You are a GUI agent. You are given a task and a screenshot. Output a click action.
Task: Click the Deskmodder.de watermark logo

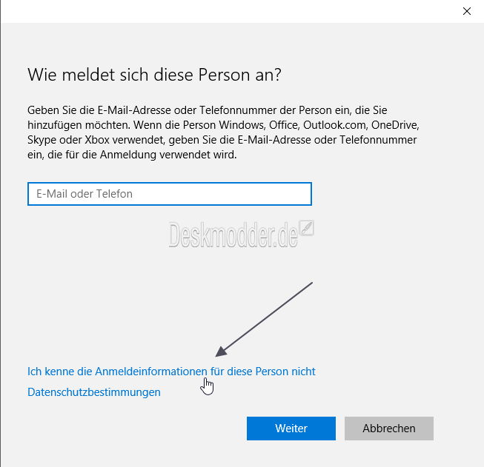point(241,235)
